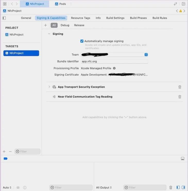
Task: Expand App Transport Security Exception section
Action: pos(49,87)
